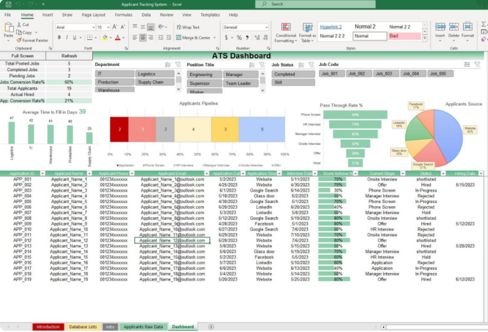Expand the cell Styles gallery
This screenshot has width=488, height=332.
tap(424, 38)
